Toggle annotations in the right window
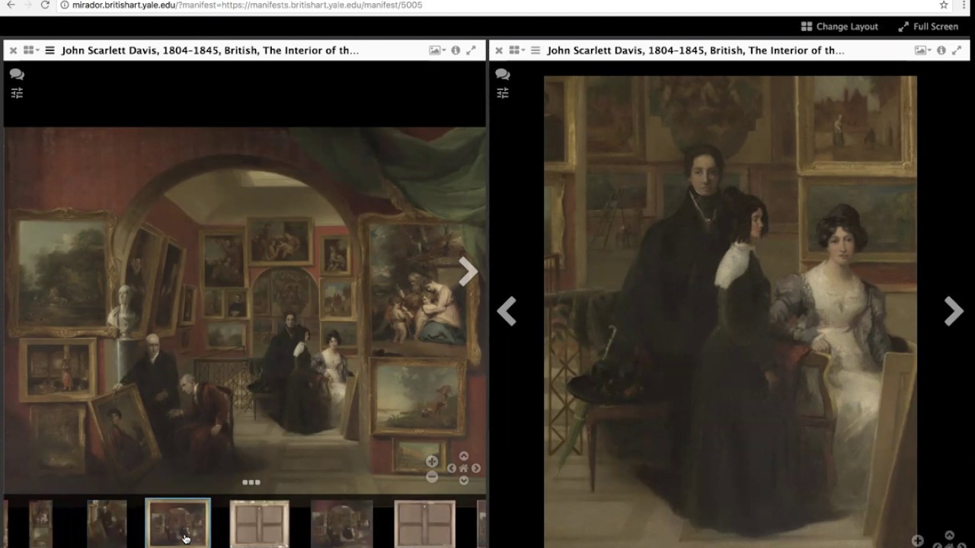Image resolution: width=975 pixels, height=548 pixels. 503,74
